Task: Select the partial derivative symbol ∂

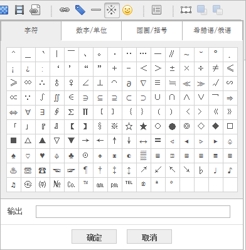Action: coord(129,83)
